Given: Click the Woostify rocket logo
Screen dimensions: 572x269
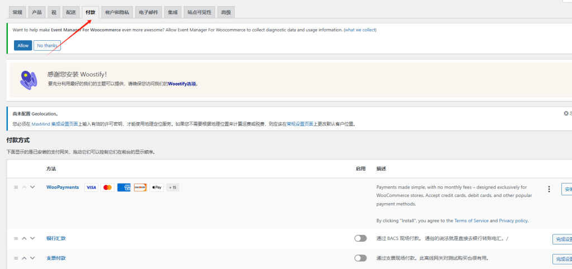Looking at the screenshot, I should pyautogui.click(x=28, y=80).
